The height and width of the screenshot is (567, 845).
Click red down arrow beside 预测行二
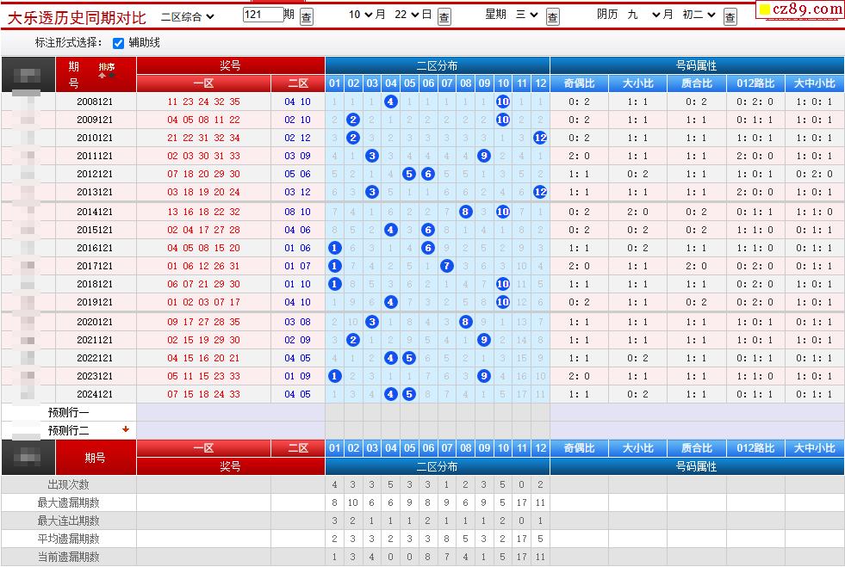point(126,429)
